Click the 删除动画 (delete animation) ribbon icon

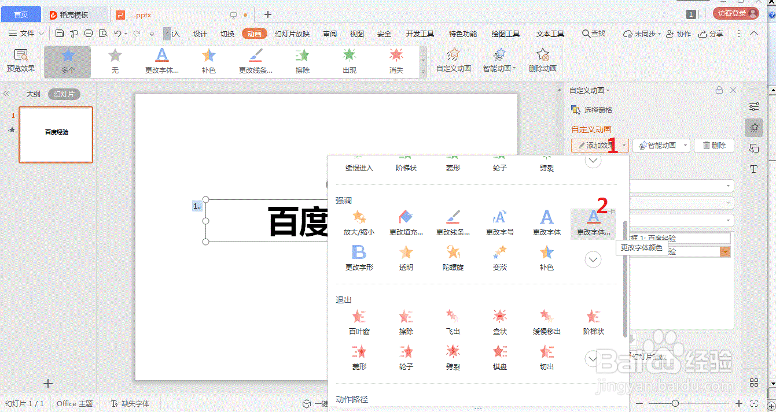coord(543,61)
